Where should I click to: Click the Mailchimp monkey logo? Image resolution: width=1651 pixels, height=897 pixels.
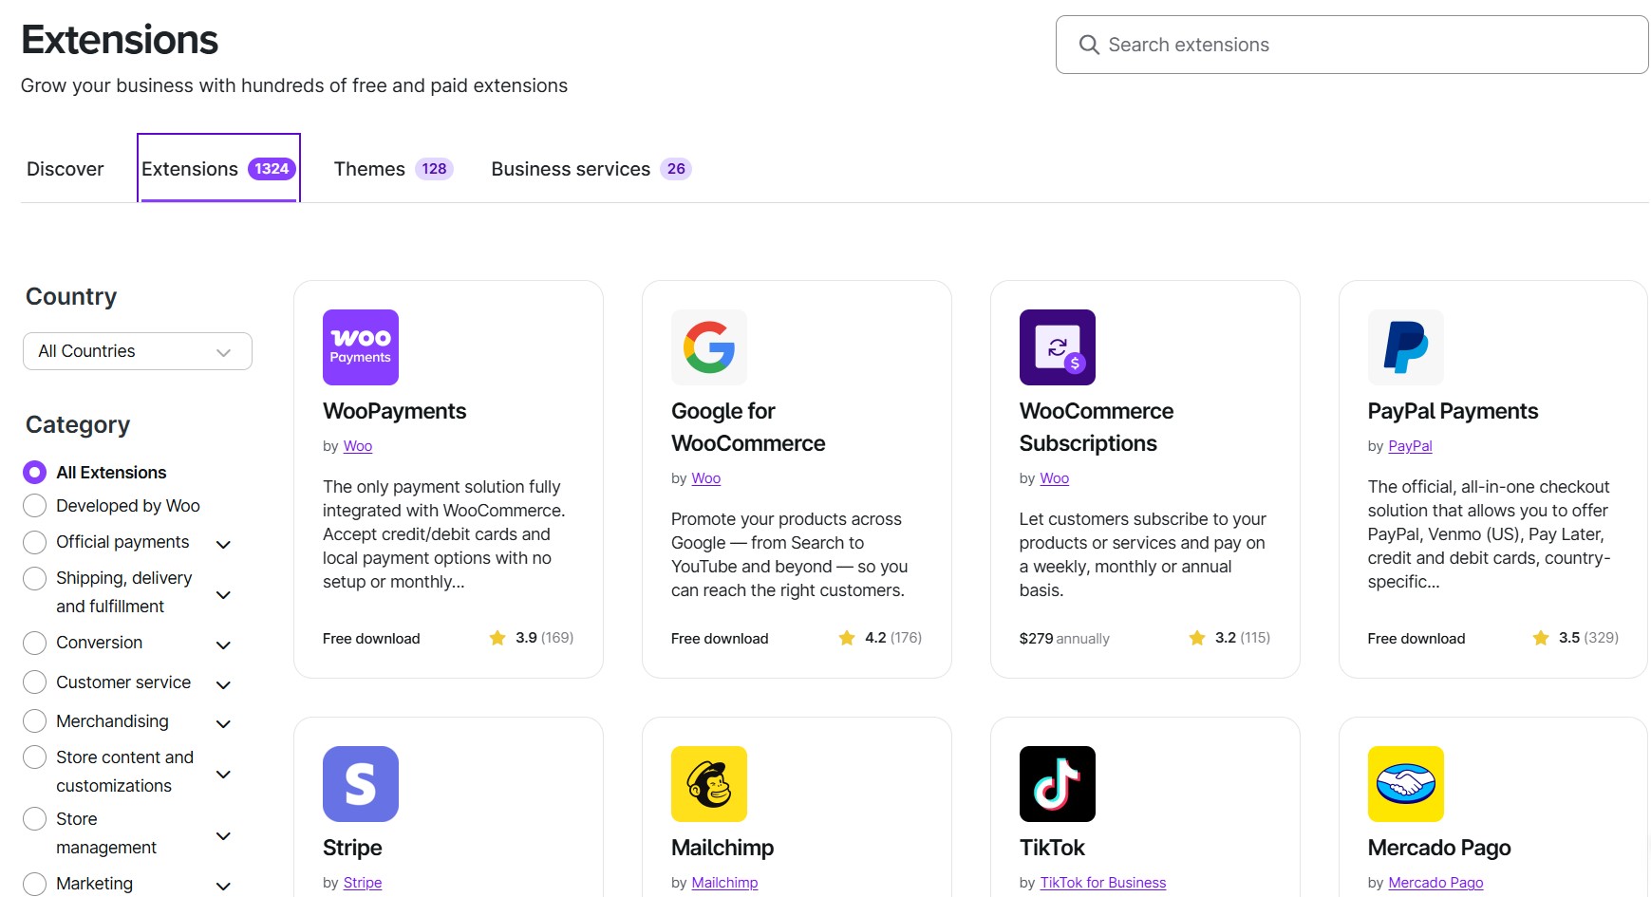(x=709, y=784)
